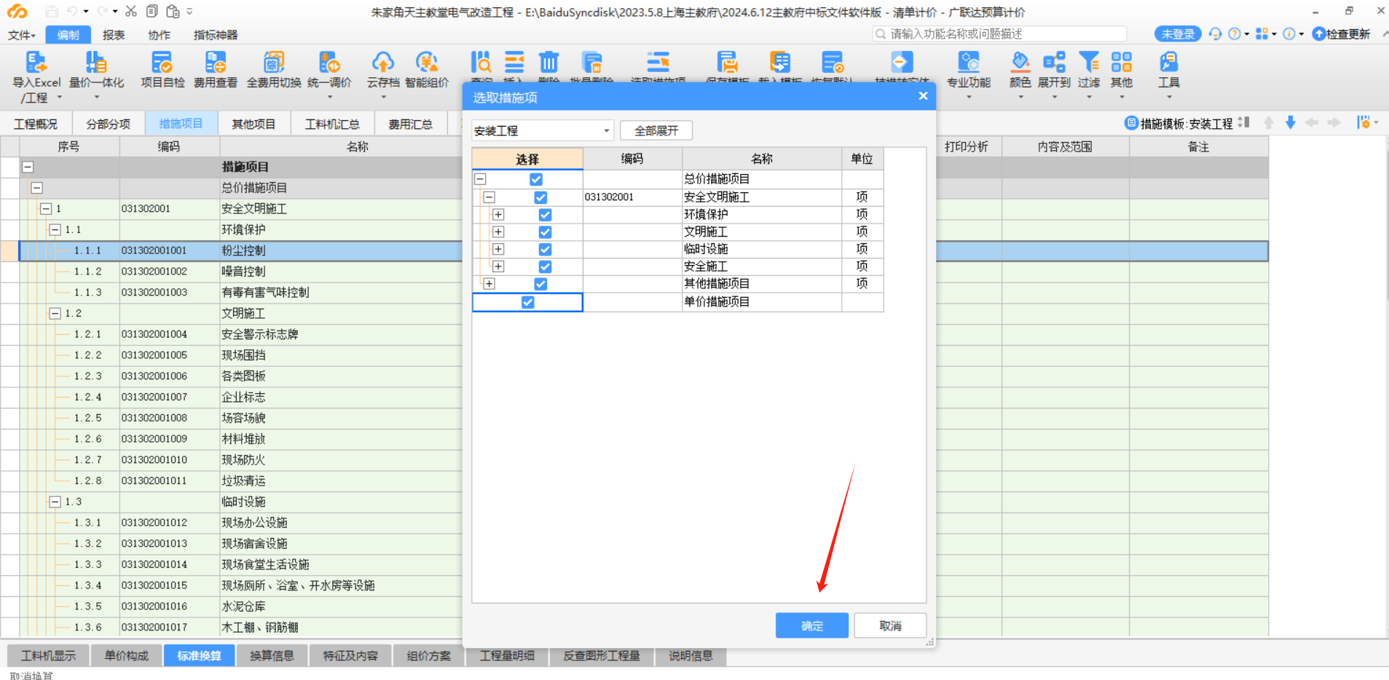Click the 名称 column header in dialog
This screenshot has height=680, width=1389.
762,159
